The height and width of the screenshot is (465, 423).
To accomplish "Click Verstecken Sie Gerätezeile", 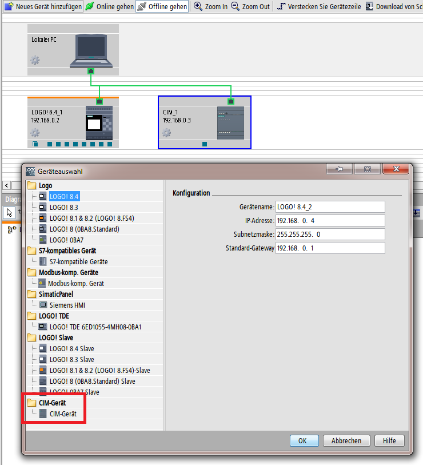I will pyautogui.click(x=320, y=6).
